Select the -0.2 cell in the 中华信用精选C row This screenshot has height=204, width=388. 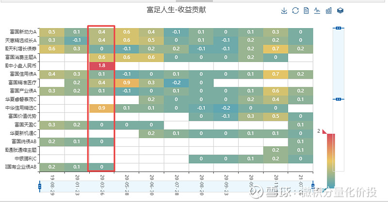click(x=226, y=108)
